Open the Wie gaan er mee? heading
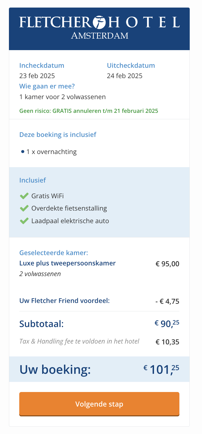The width and height of the screenshot is (202, 434). 47,86
